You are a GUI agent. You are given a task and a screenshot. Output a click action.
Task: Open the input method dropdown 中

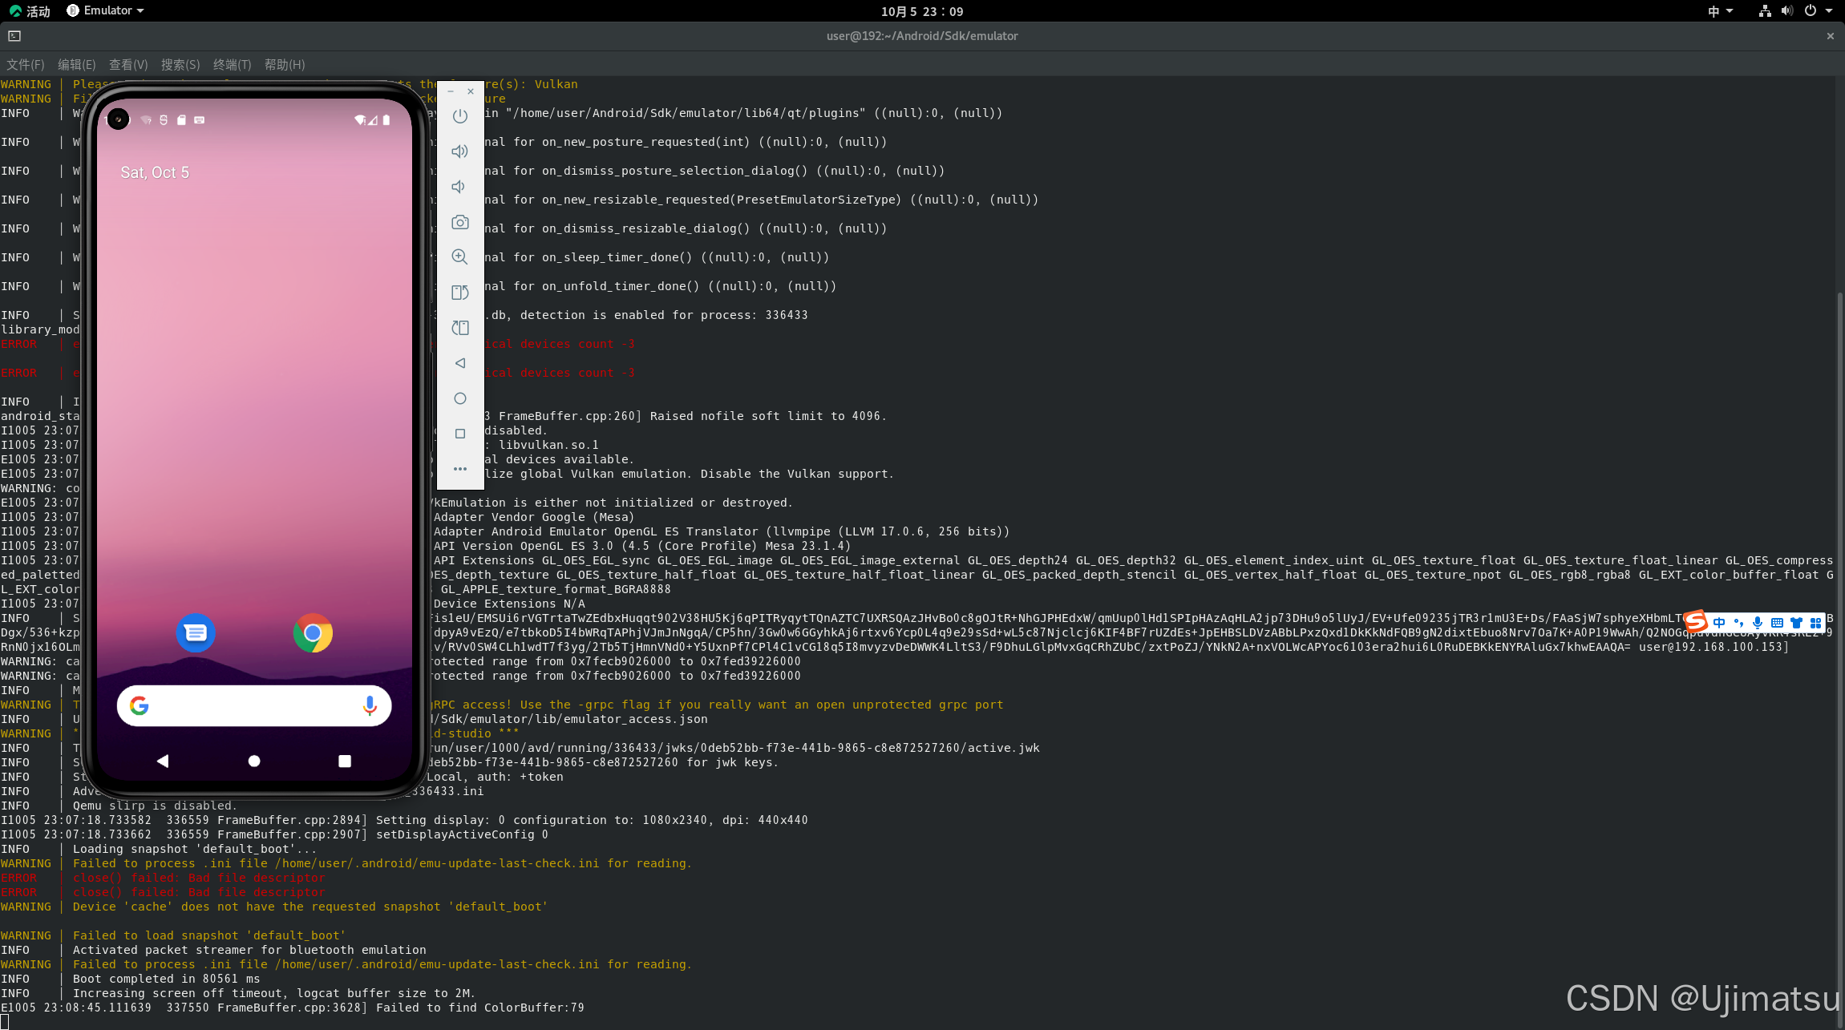pyautogui.click(x=1720, y=10)
